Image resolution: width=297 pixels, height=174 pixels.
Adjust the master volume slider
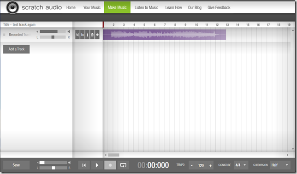tap(53, 162)
